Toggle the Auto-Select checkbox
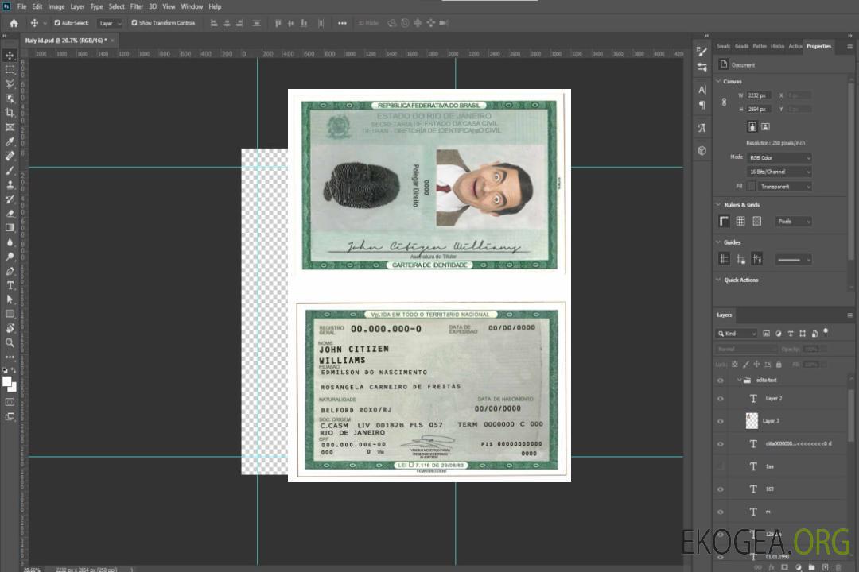The height and width of the screenshot is (572, 859). (x=57, y=23)
